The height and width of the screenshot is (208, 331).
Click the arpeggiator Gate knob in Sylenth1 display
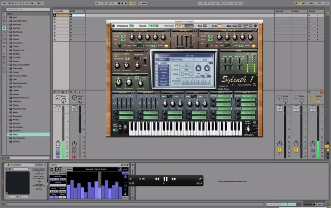(207, 68)
